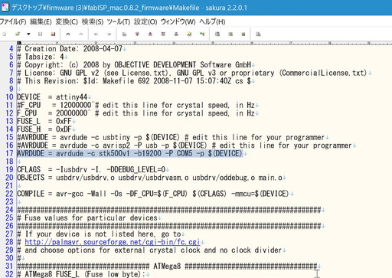The image size is (392, 278).
Task: Click the '# License: GNU GPL v2' line
Action: tap(192, 73)
